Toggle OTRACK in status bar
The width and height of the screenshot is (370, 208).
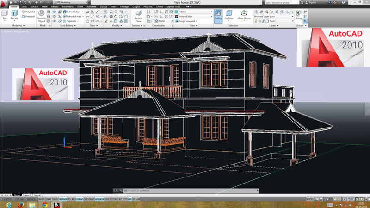99,199
